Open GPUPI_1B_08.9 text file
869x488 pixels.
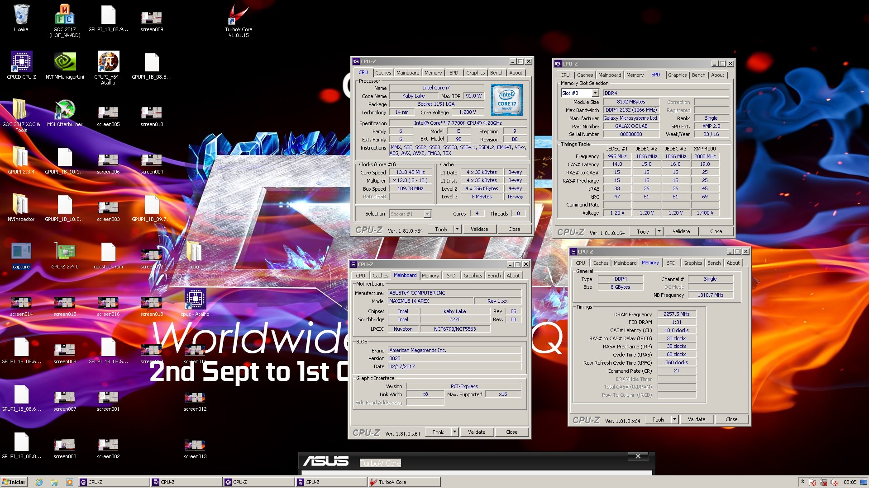click(108, 18)
